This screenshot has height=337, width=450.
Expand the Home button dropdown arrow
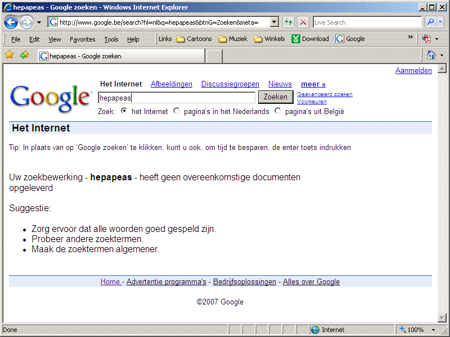click(x=442, y=55)
